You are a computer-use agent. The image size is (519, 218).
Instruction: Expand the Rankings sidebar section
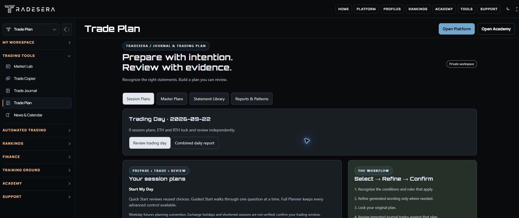[37, 144]
